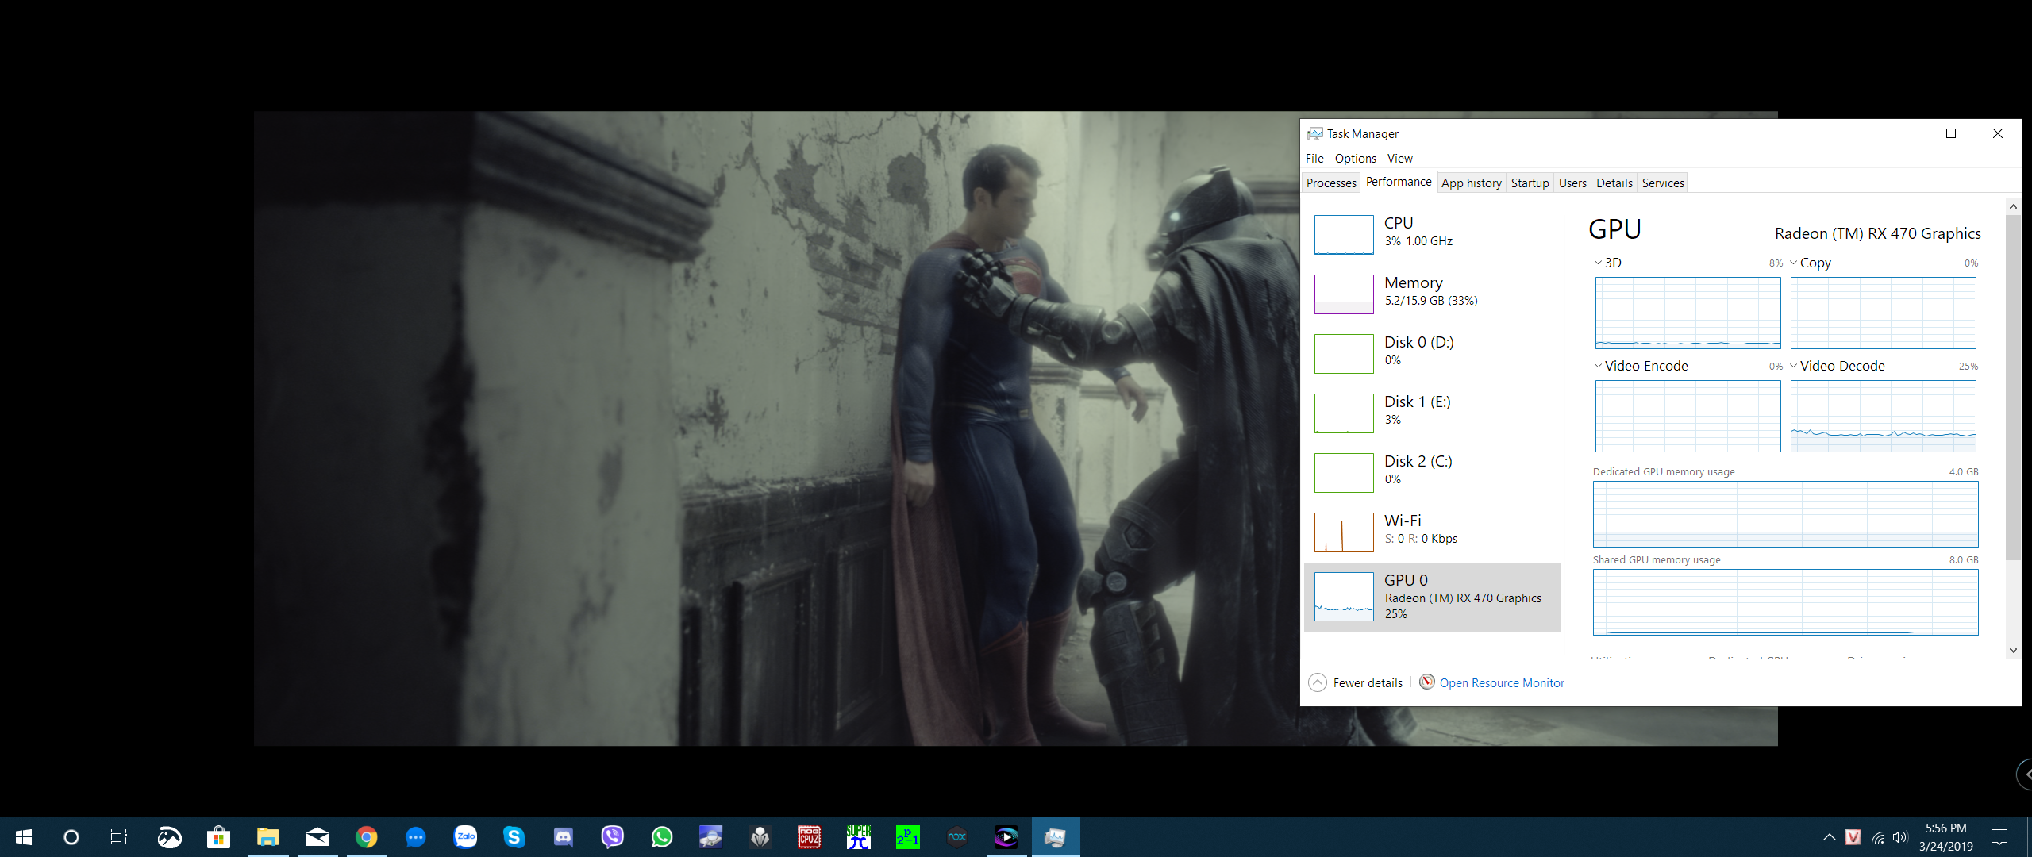This screenshot has height=857, width=2032.
Task: Launch ROG CPU-Z from taskbar
Action: [x=810, y=837]
